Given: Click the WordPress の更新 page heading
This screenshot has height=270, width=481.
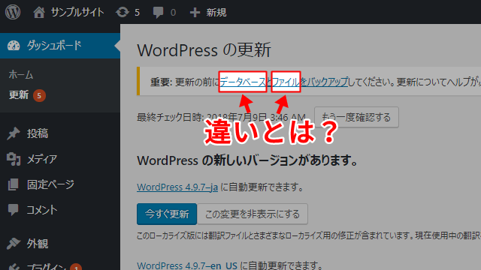Looking at the screenshot, I should pos(204,50).
